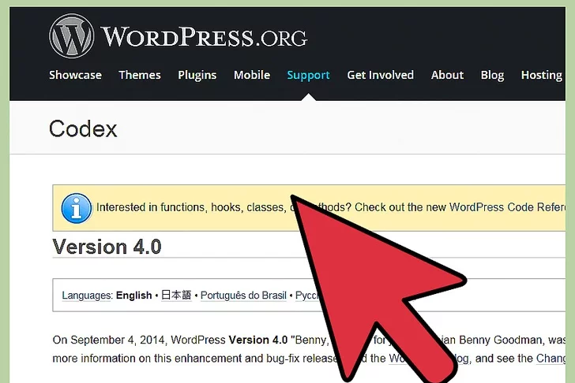
Task: Switch to the 日本語 language version
Action: click(x=176, y=296)
